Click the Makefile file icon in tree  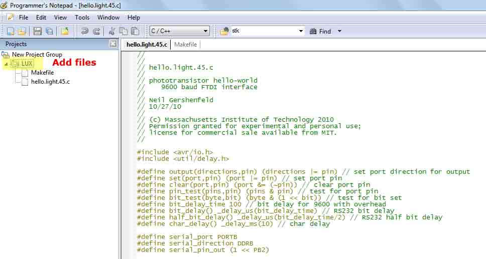point(25,73)
